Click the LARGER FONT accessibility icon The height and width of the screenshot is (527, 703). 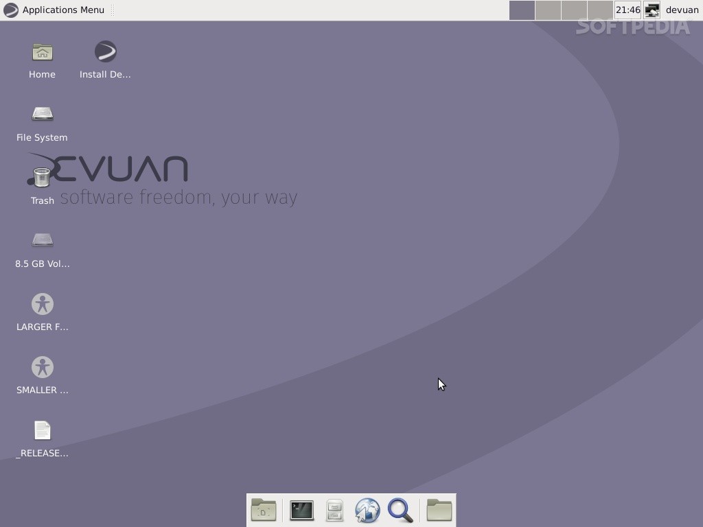[42, 304]
